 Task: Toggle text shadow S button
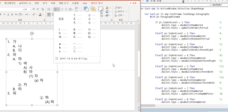(x=12, y=14)
